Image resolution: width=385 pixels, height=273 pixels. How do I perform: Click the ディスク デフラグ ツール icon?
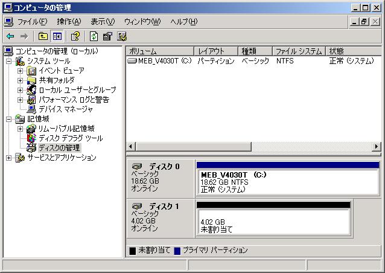tap(31, 138)
